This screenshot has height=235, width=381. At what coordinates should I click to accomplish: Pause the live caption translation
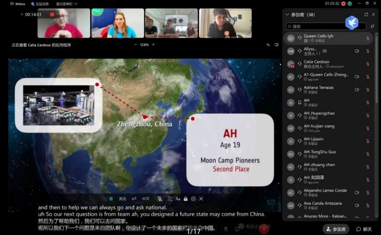[x=111, y=199]
